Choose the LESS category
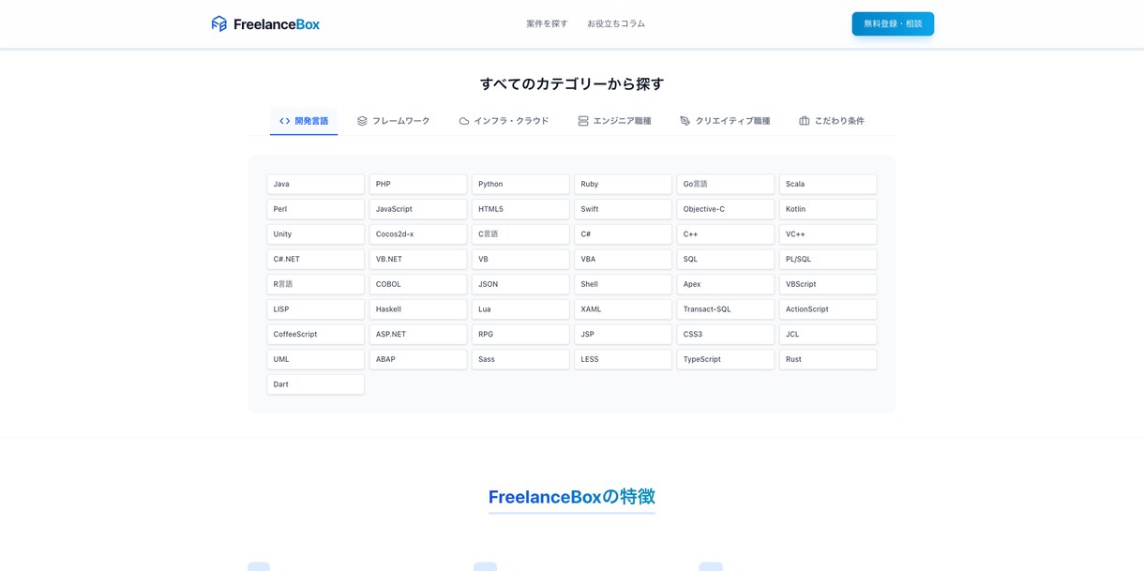This screenshot has height=571, width=1144. (624, 359)
